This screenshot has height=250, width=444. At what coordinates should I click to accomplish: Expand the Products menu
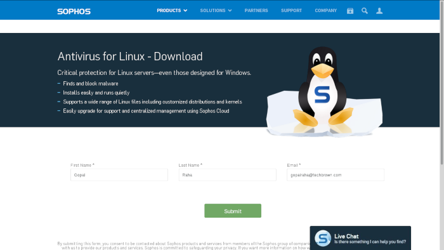click(x=172, y=11)
